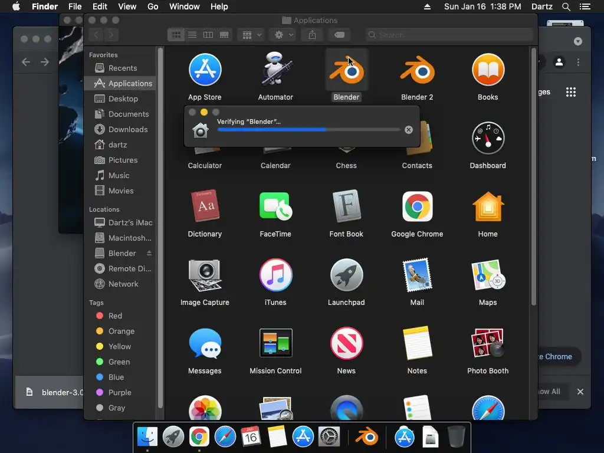The image size is (604, 453).
Task: Open the Mail app icon
Action: click(417, 275)
